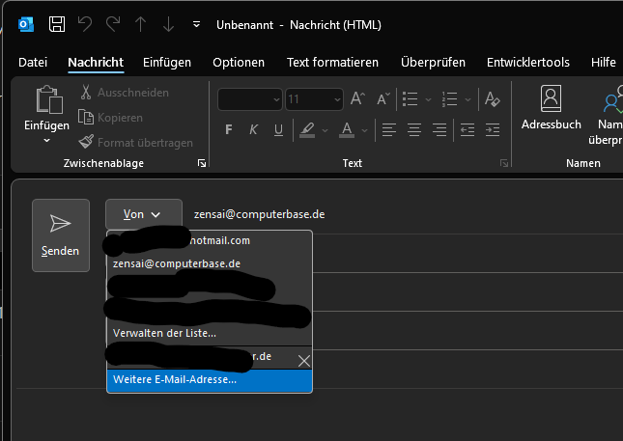Viewport: 623px width, 441px height.
Task: Increase the indent
Action: (x=493, y=130)
